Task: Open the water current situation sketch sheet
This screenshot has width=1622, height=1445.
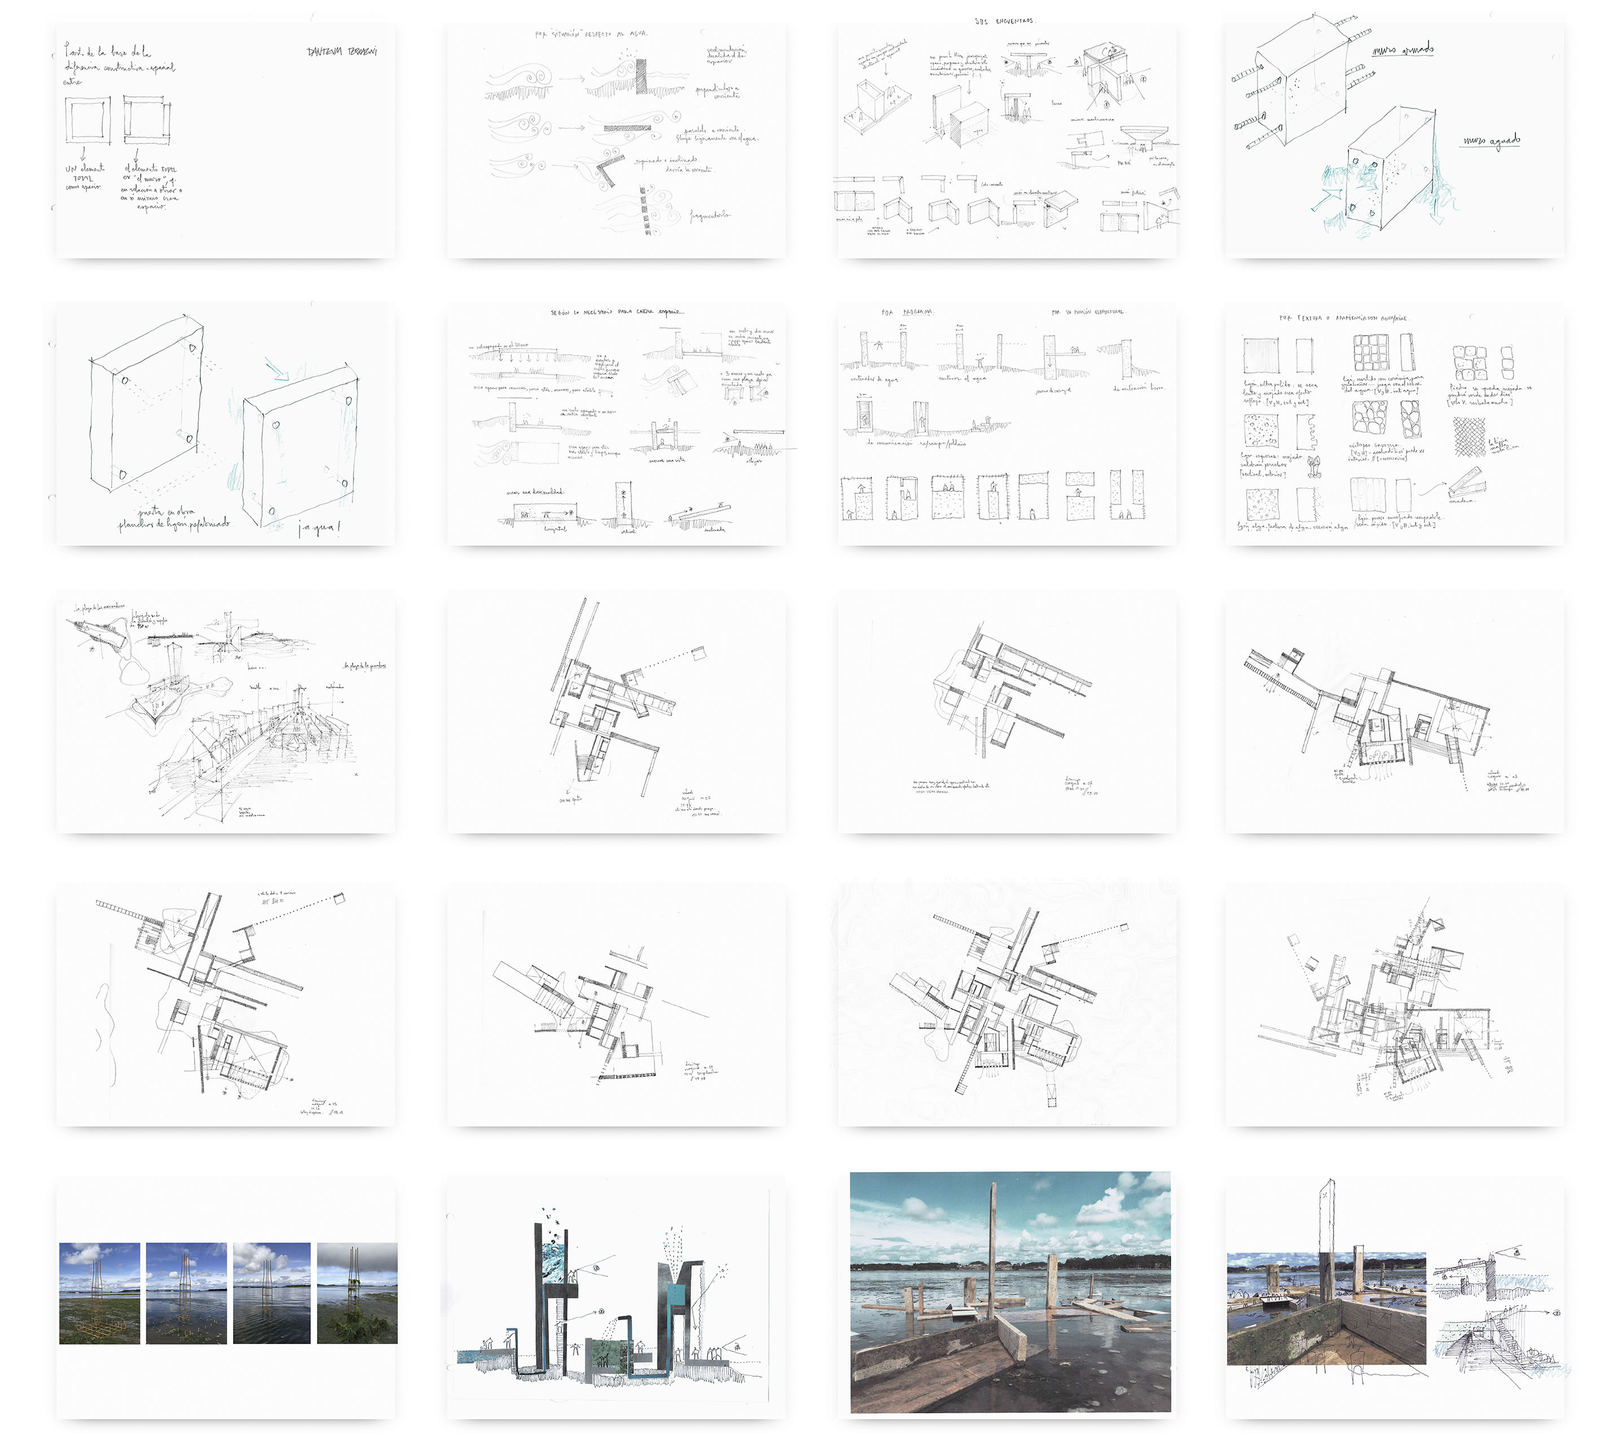Action: click(616, 140)
